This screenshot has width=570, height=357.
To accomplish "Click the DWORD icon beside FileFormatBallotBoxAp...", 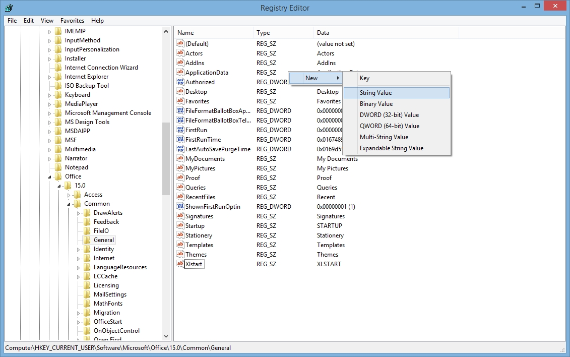I will click(180, 110).
